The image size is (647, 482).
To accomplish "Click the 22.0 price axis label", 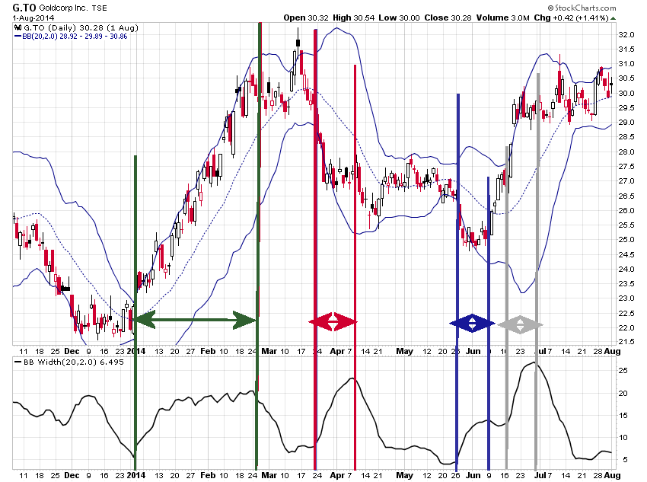I will coord(626,327).
